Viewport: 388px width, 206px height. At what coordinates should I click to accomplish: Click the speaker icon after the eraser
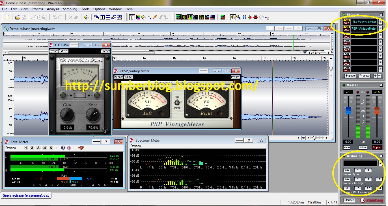(x=87, y=17)
